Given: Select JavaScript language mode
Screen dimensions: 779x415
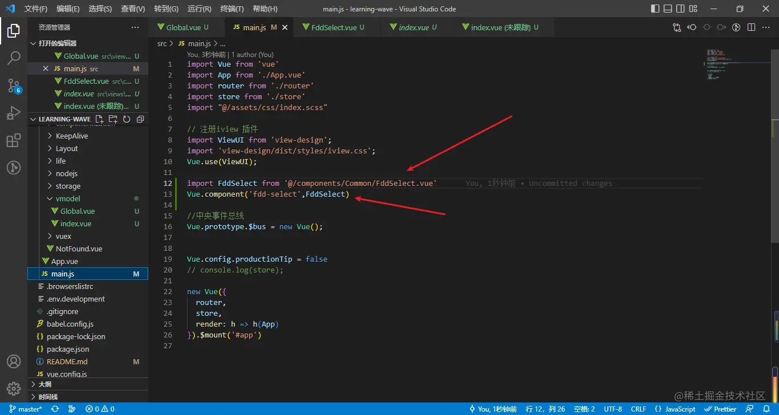Looking at the screenshot, I should coord(675,409).
